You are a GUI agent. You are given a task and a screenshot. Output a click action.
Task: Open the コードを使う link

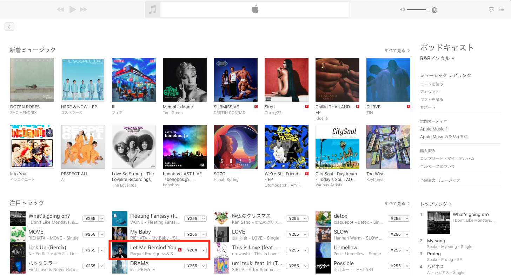point(432,84)
